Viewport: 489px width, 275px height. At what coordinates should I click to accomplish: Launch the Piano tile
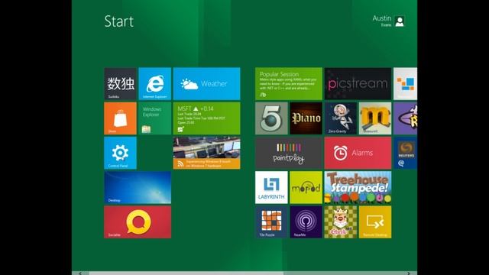[x=306, y=118]
